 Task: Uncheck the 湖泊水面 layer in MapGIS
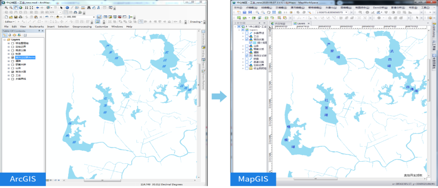[247, 39]
